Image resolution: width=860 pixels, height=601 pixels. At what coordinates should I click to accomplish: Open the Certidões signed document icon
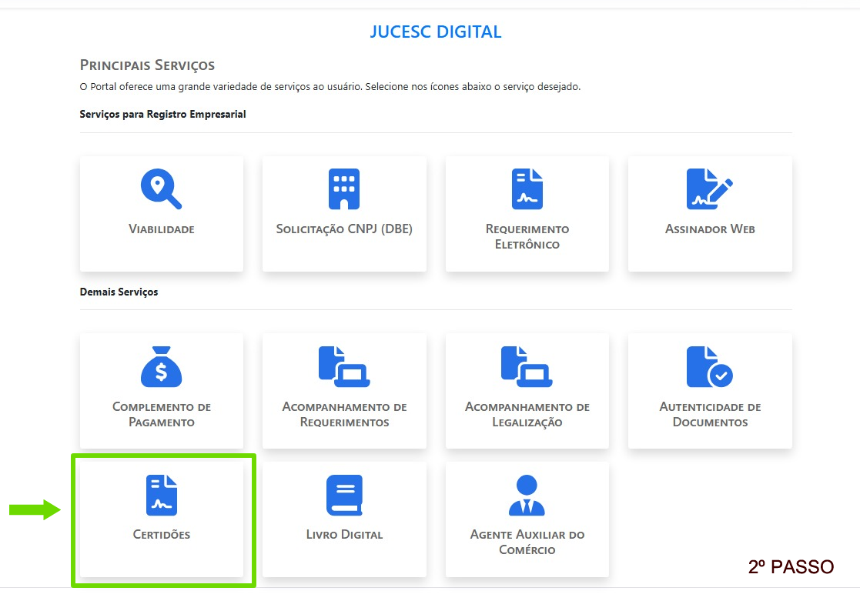pyautogui.click(x=161, y=495)
